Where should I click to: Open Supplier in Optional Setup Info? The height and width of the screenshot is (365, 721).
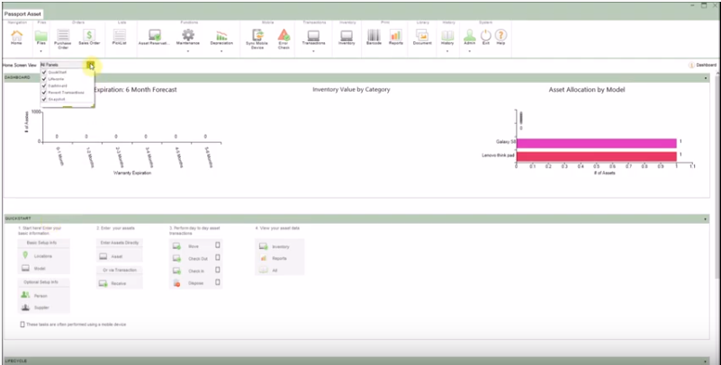coord(35,307)
